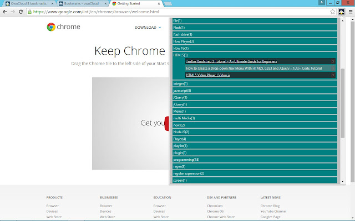Viewport: 355px width, 221px height.
Task: Open the YouTube Channel link
Action: coord(273,211)
